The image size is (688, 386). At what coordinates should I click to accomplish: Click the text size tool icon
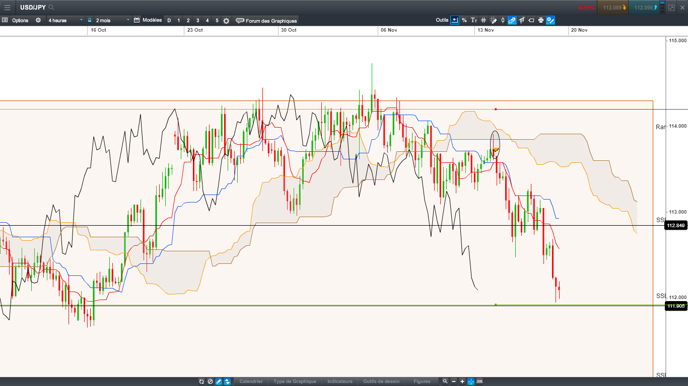[x=473, y=21]
